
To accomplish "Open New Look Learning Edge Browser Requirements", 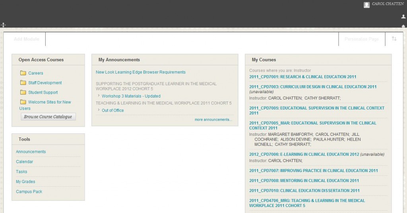I will 140,72.
